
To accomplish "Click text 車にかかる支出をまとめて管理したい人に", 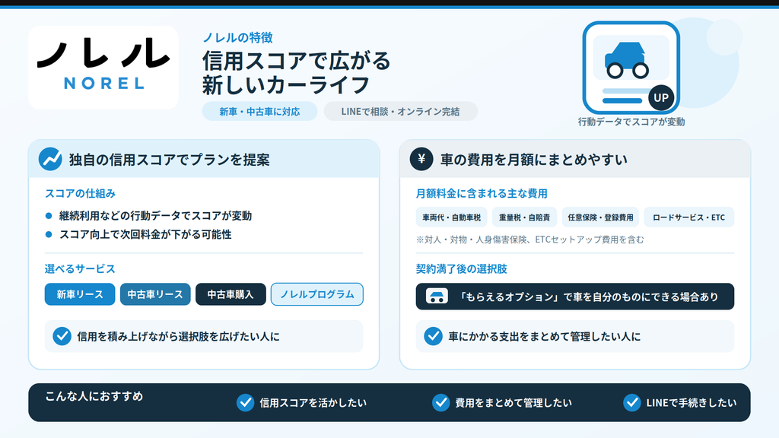I will tap(545, 336).
